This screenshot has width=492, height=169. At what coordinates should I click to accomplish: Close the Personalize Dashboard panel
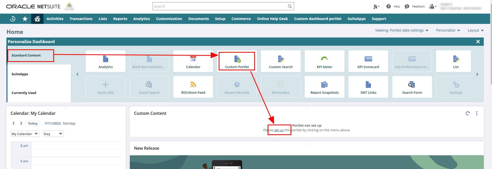[x=478, y=42]
